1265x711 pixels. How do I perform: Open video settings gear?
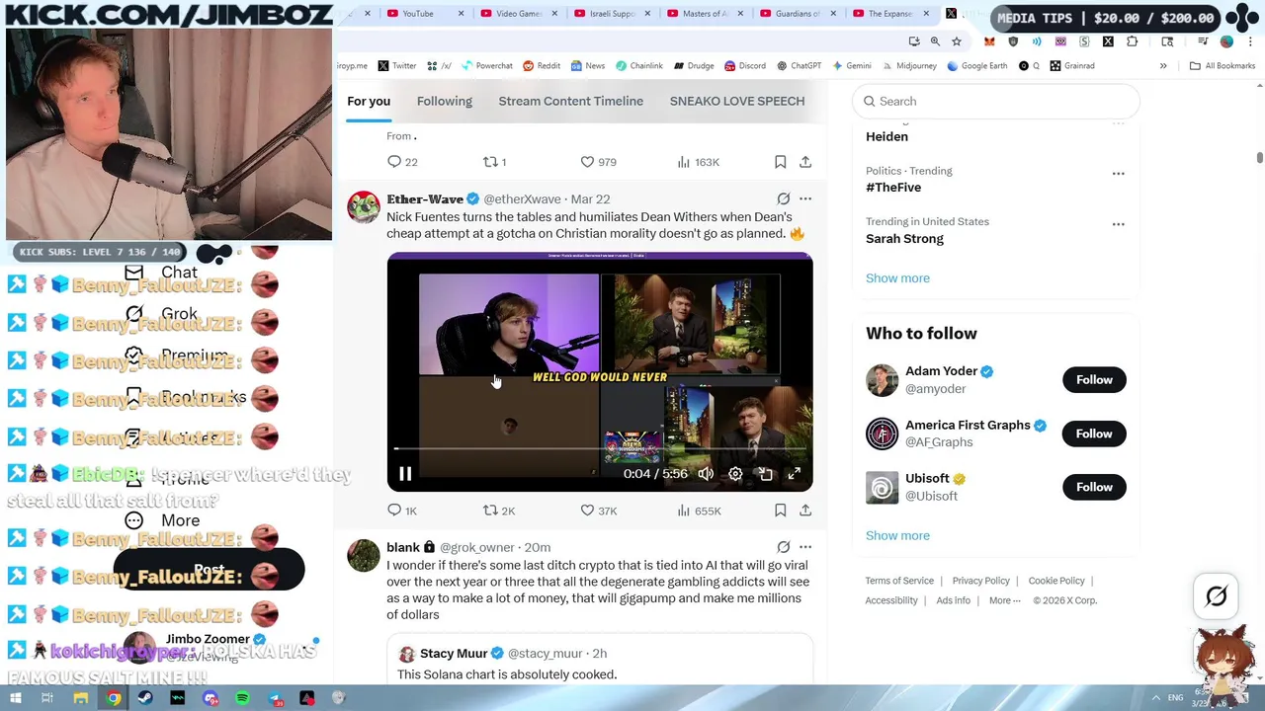click(735, 474)
